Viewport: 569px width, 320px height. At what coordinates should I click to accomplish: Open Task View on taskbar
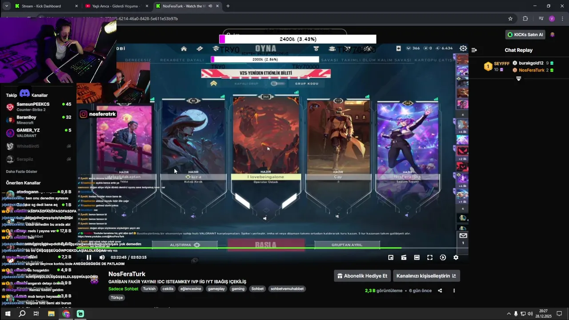coord(36,314)
